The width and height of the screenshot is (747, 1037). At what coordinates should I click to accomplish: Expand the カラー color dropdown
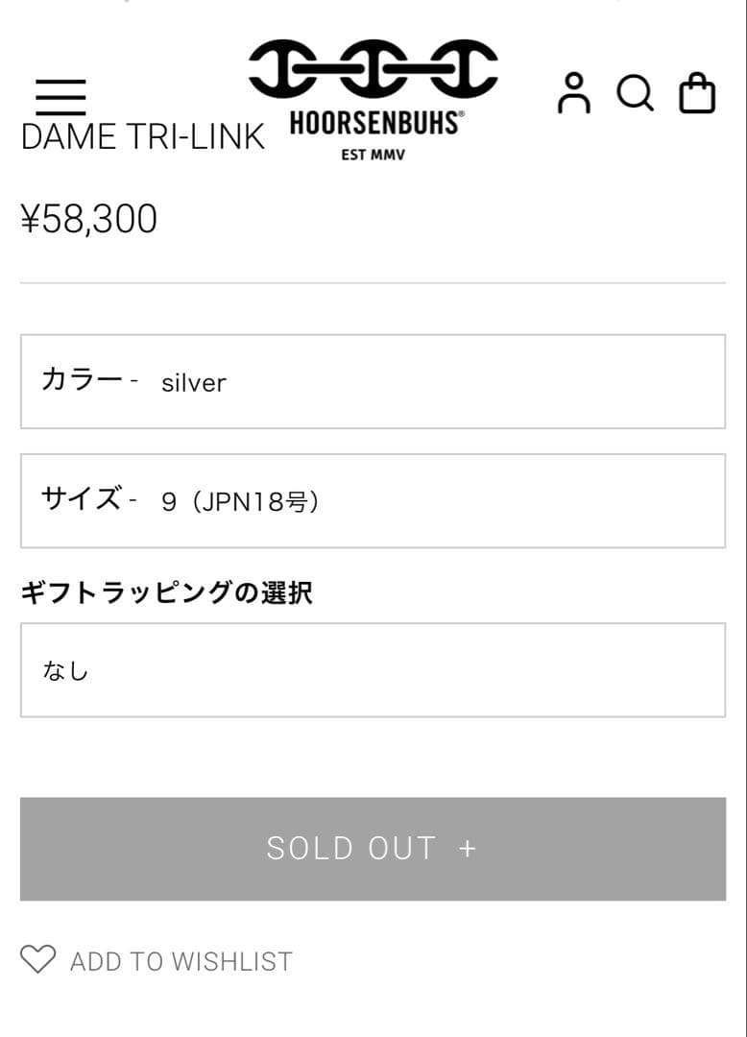coord(373,381)
